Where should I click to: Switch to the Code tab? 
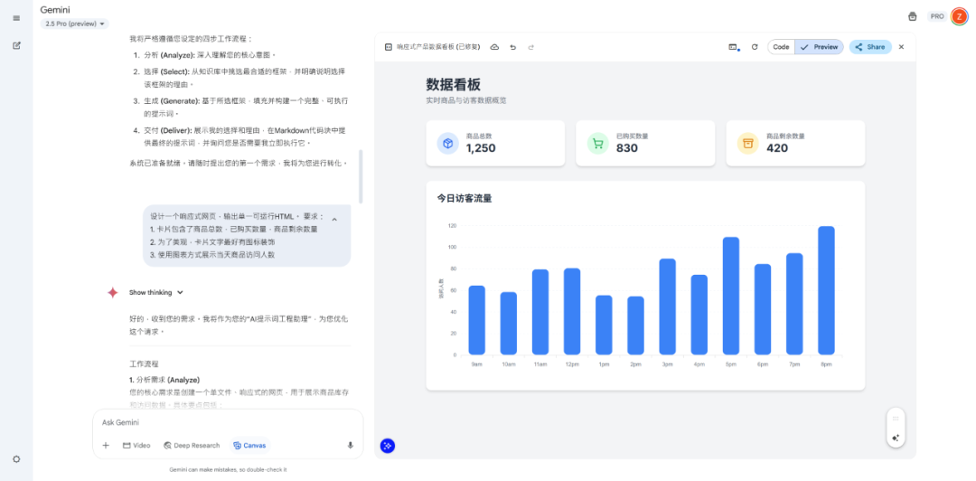click(x=781, y=47)
